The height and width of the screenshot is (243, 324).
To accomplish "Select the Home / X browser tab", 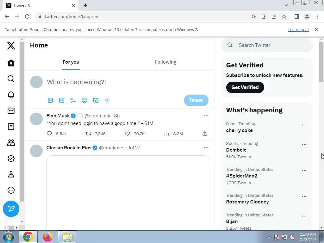I will [x=40, y=5].
